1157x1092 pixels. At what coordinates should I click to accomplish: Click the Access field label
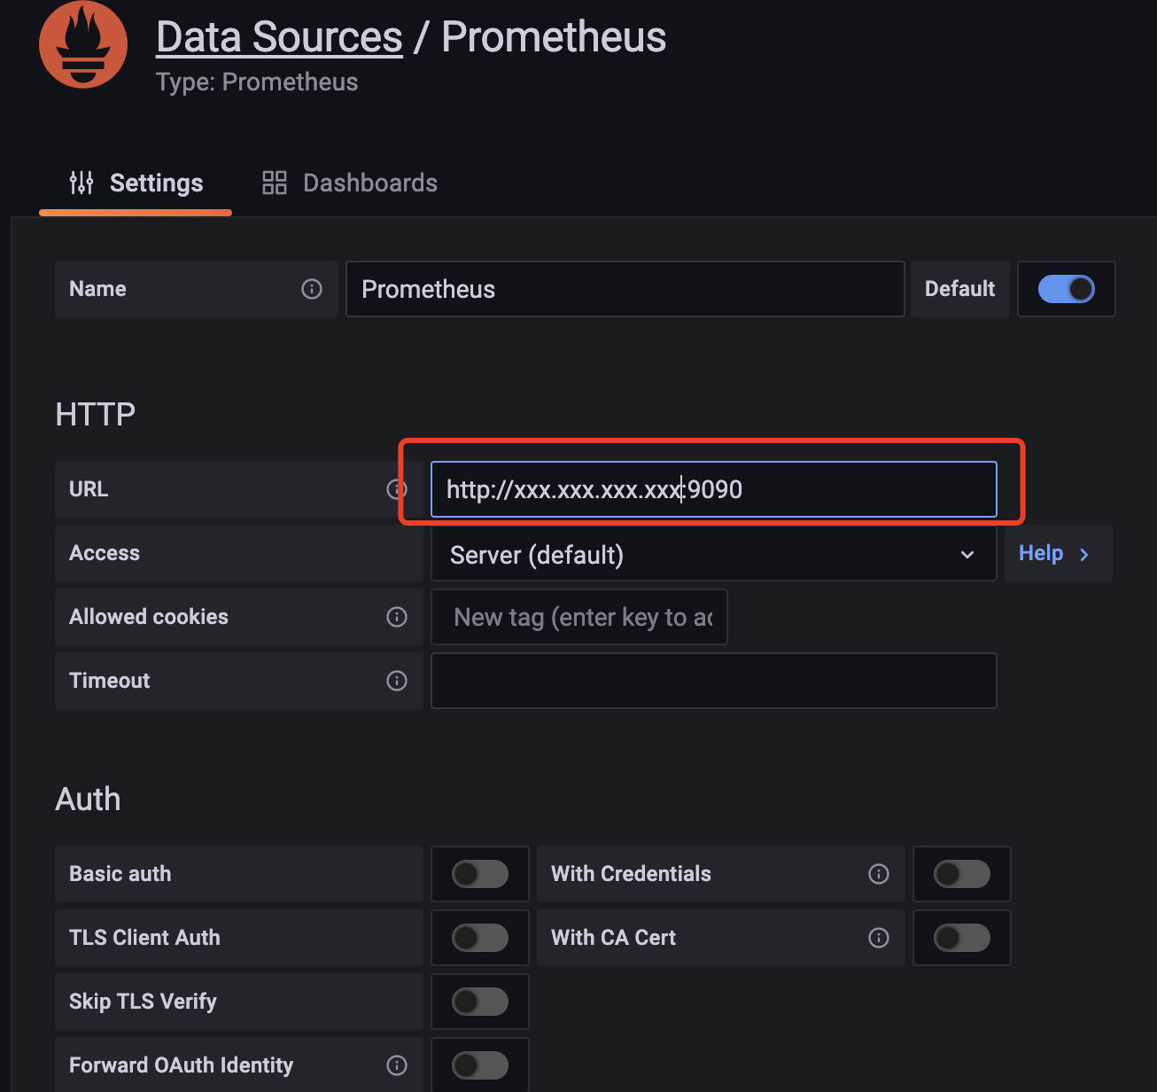[x=105, y=553]
